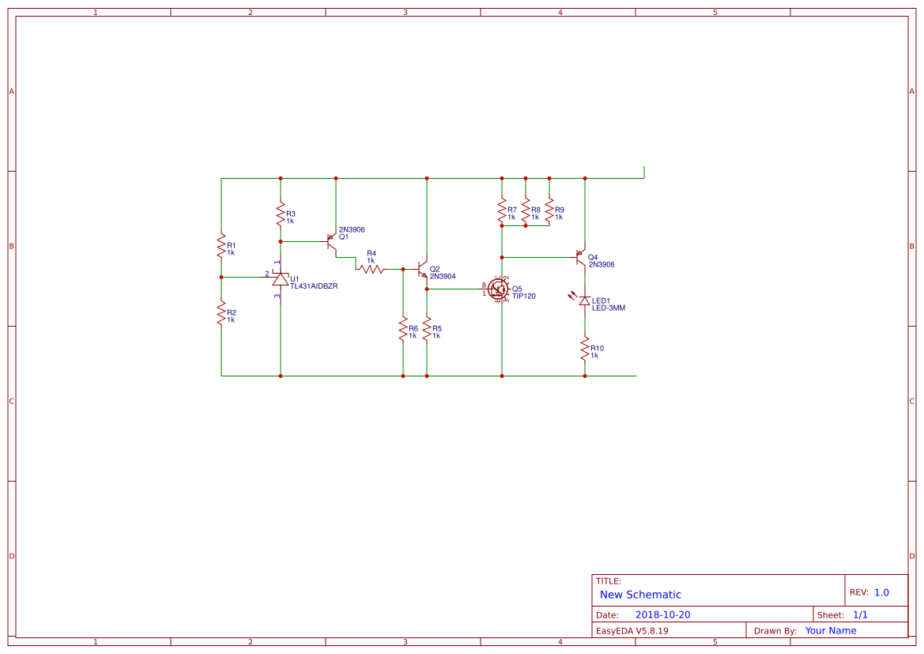Click resistor R6 symbol
The image size is (924, 654).
(x=403, y=328)
